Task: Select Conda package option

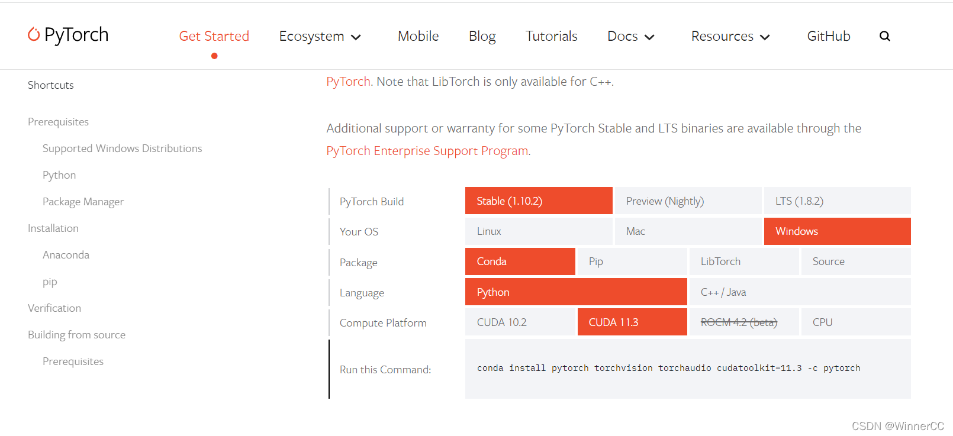Action: (520, 261)
